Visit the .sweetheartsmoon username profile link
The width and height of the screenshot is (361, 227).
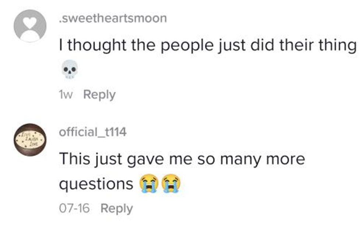pyautogui.click(x=113, y=18)
